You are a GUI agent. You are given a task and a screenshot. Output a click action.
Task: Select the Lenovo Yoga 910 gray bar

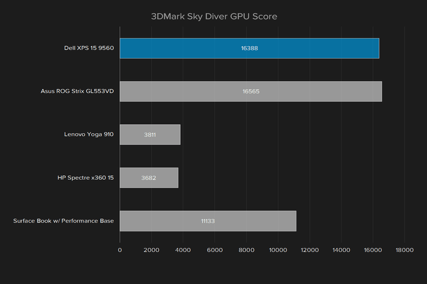coord(150,134)
